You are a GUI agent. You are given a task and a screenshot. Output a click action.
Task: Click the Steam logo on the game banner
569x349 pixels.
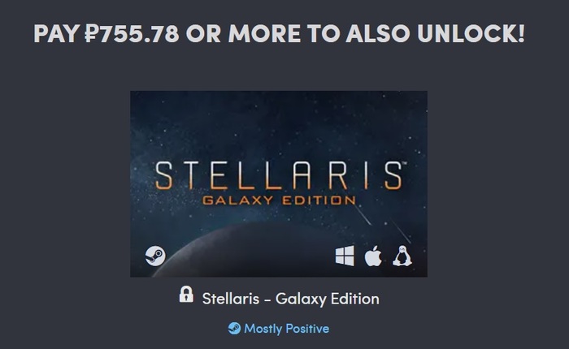pos(154,256)
